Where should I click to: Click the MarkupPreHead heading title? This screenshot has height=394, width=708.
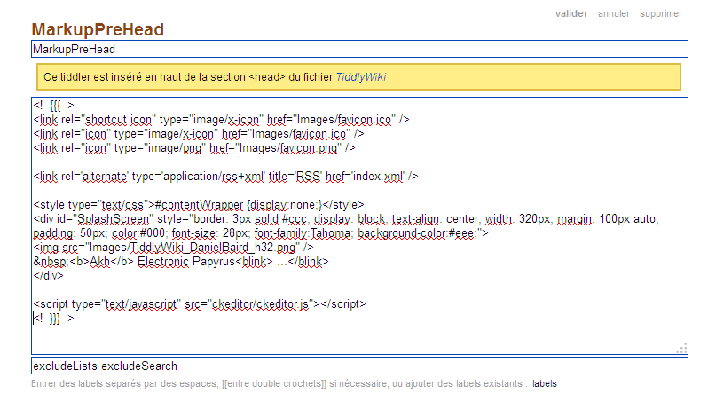click(x=98, y=29)
